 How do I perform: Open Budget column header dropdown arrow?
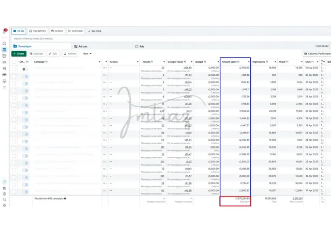[218, 62]
